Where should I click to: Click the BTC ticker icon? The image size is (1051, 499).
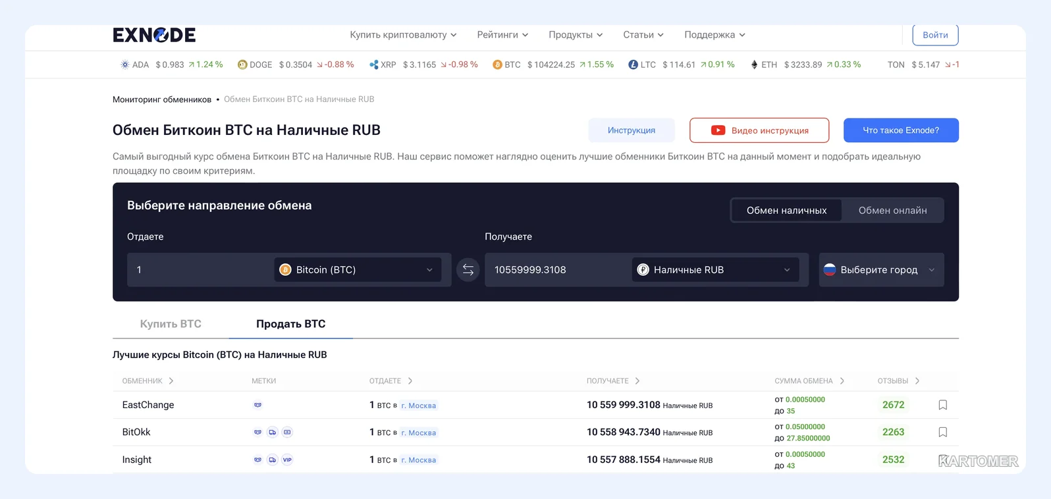click(x=497, y=65)
